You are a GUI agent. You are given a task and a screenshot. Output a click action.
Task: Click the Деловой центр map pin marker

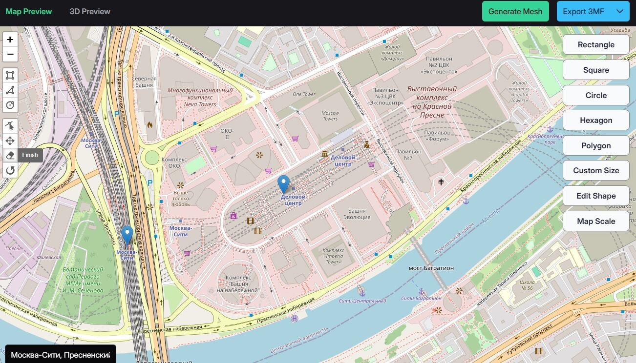[283, 184]
